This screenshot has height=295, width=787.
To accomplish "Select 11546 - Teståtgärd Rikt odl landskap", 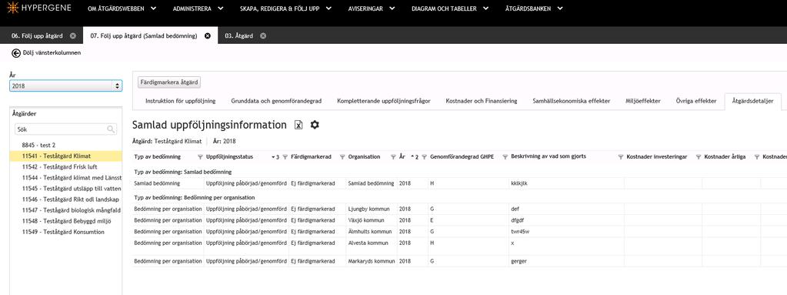I will point(70,199).
